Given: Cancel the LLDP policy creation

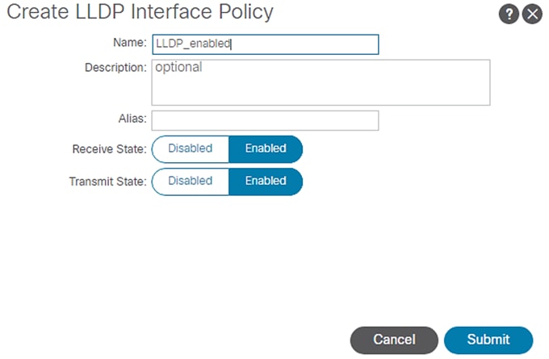Looking at the screenshot, I should (394, 340).
